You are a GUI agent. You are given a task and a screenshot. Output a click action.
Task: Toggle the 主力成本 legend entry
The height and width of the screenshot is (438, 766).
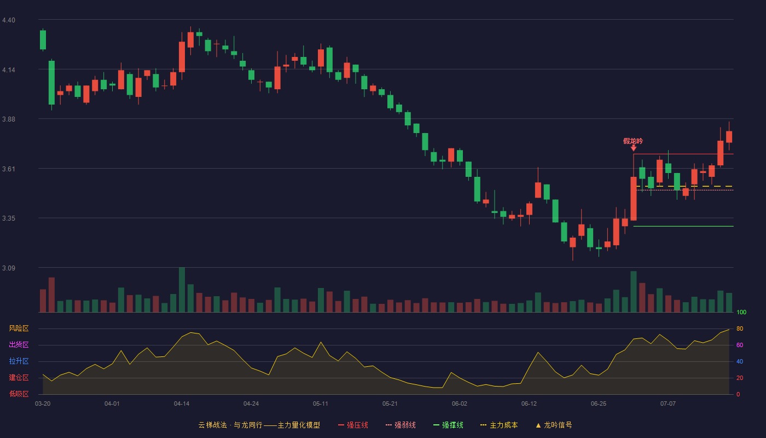pos(499,425)
